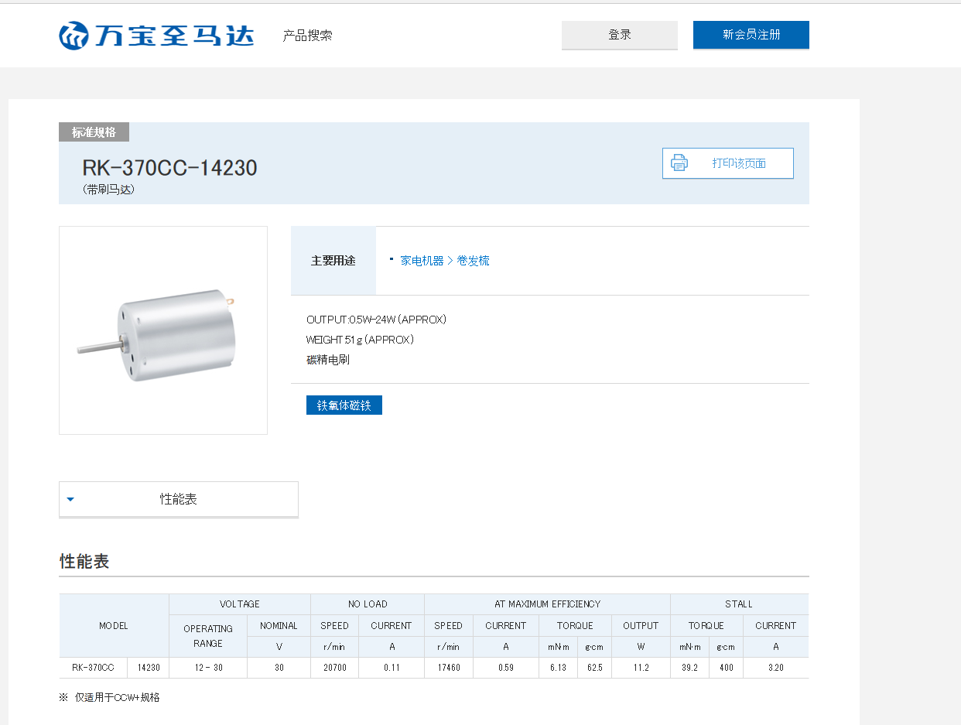Click the 3.20 stall current cell

775,668
